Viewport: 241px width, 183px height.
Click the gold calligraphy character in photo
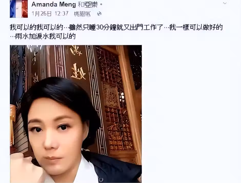[78, 72]
